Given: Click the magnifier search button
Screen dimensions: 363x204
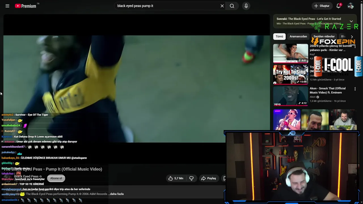Looking at the screenshot, I should point(232,6).
